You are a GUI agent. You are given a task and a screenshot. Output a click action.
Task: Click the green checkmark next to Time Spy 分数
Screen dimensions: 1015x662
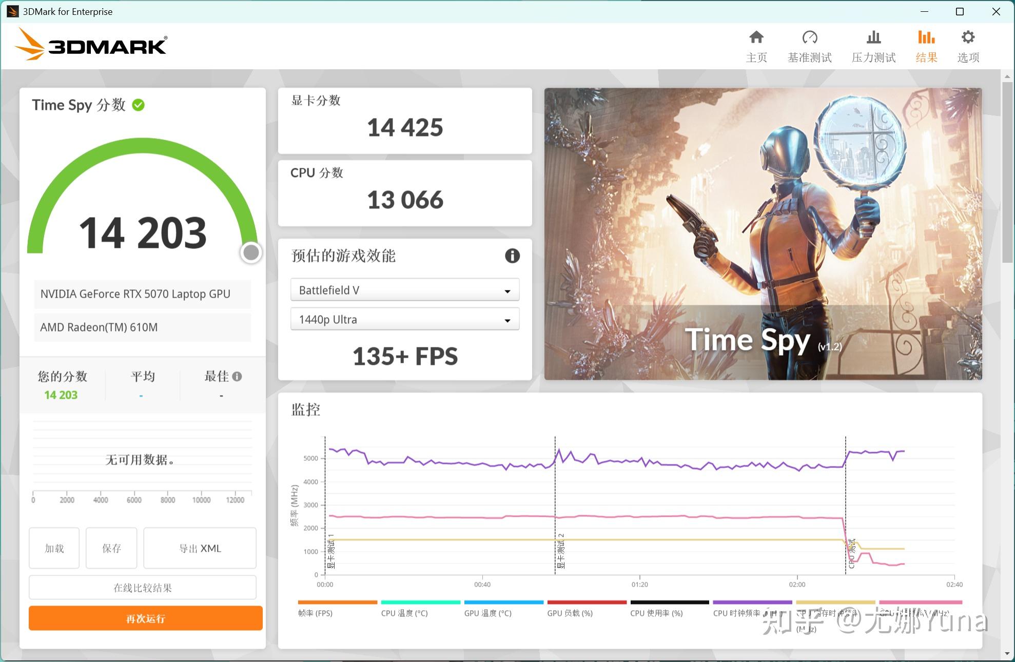137,105
